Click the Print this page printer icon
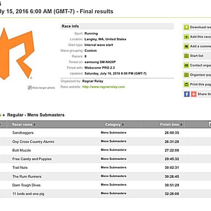 tap(186, 84)
